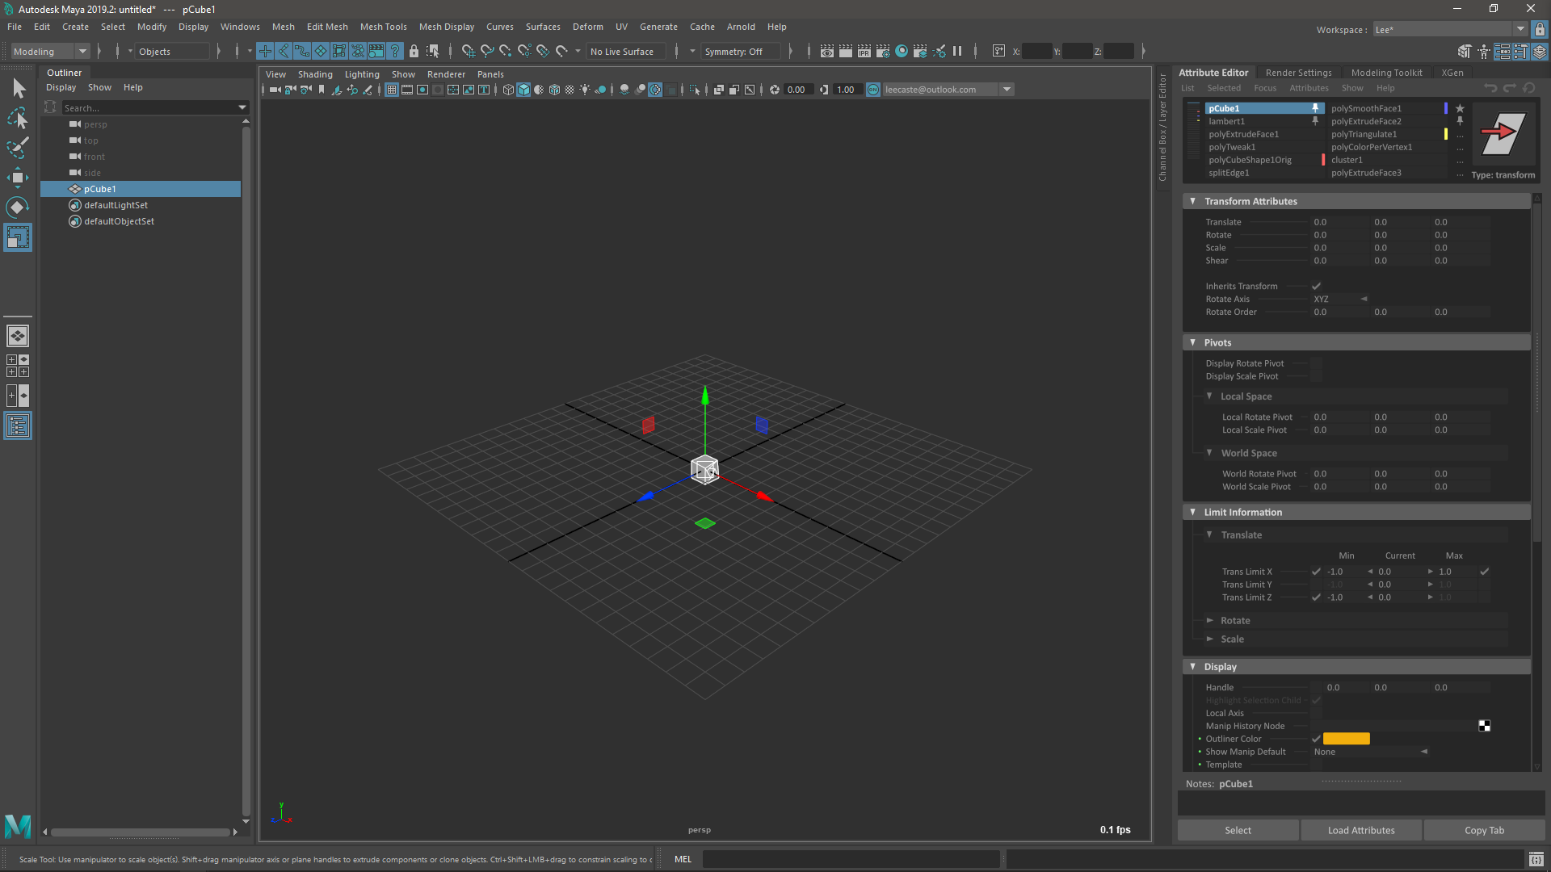
Task: Click the Copy Tab button
Action: pyautogui.click(x=1484, y=829)
